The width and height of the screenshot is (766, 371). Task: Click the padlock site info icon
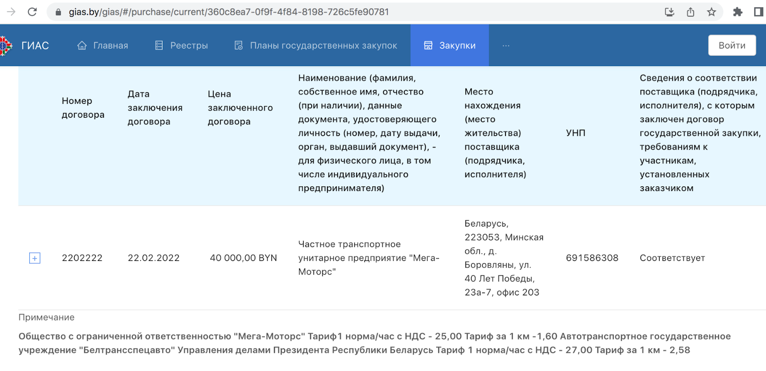point(58,12)
